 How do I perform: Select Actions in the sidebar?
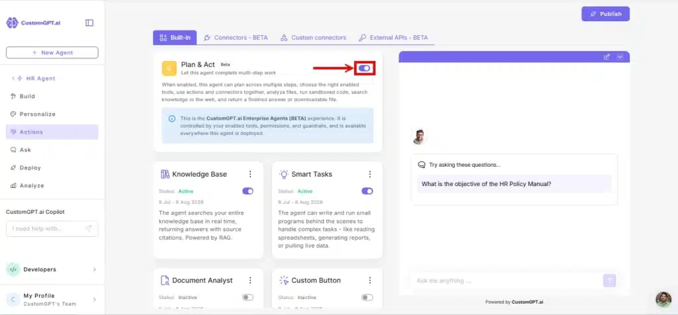[52, 132]
